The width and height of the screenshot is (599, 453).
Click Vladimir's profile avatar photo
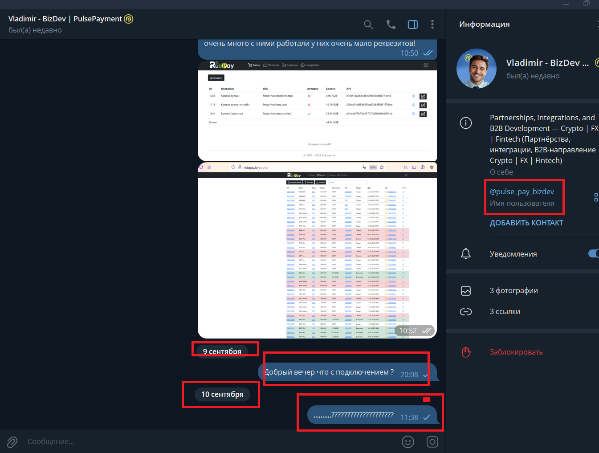pos(477,69)
